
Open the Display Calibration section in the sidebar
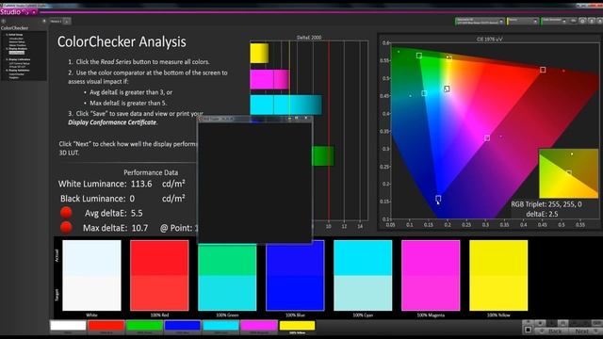pos(19,59)
